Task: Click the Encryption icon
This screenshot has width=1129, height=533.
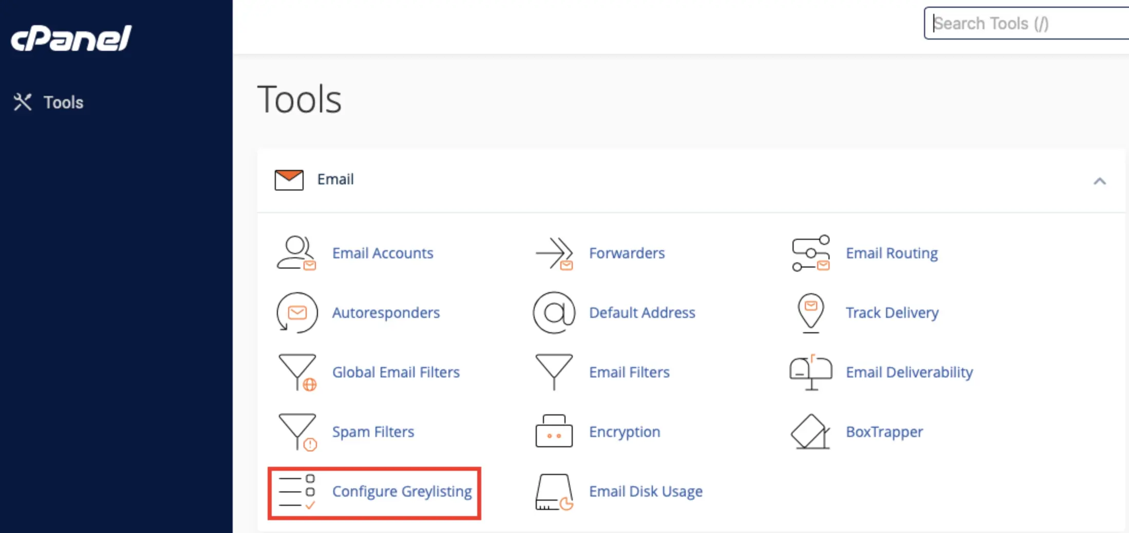Action: click(x=554, y=431)
